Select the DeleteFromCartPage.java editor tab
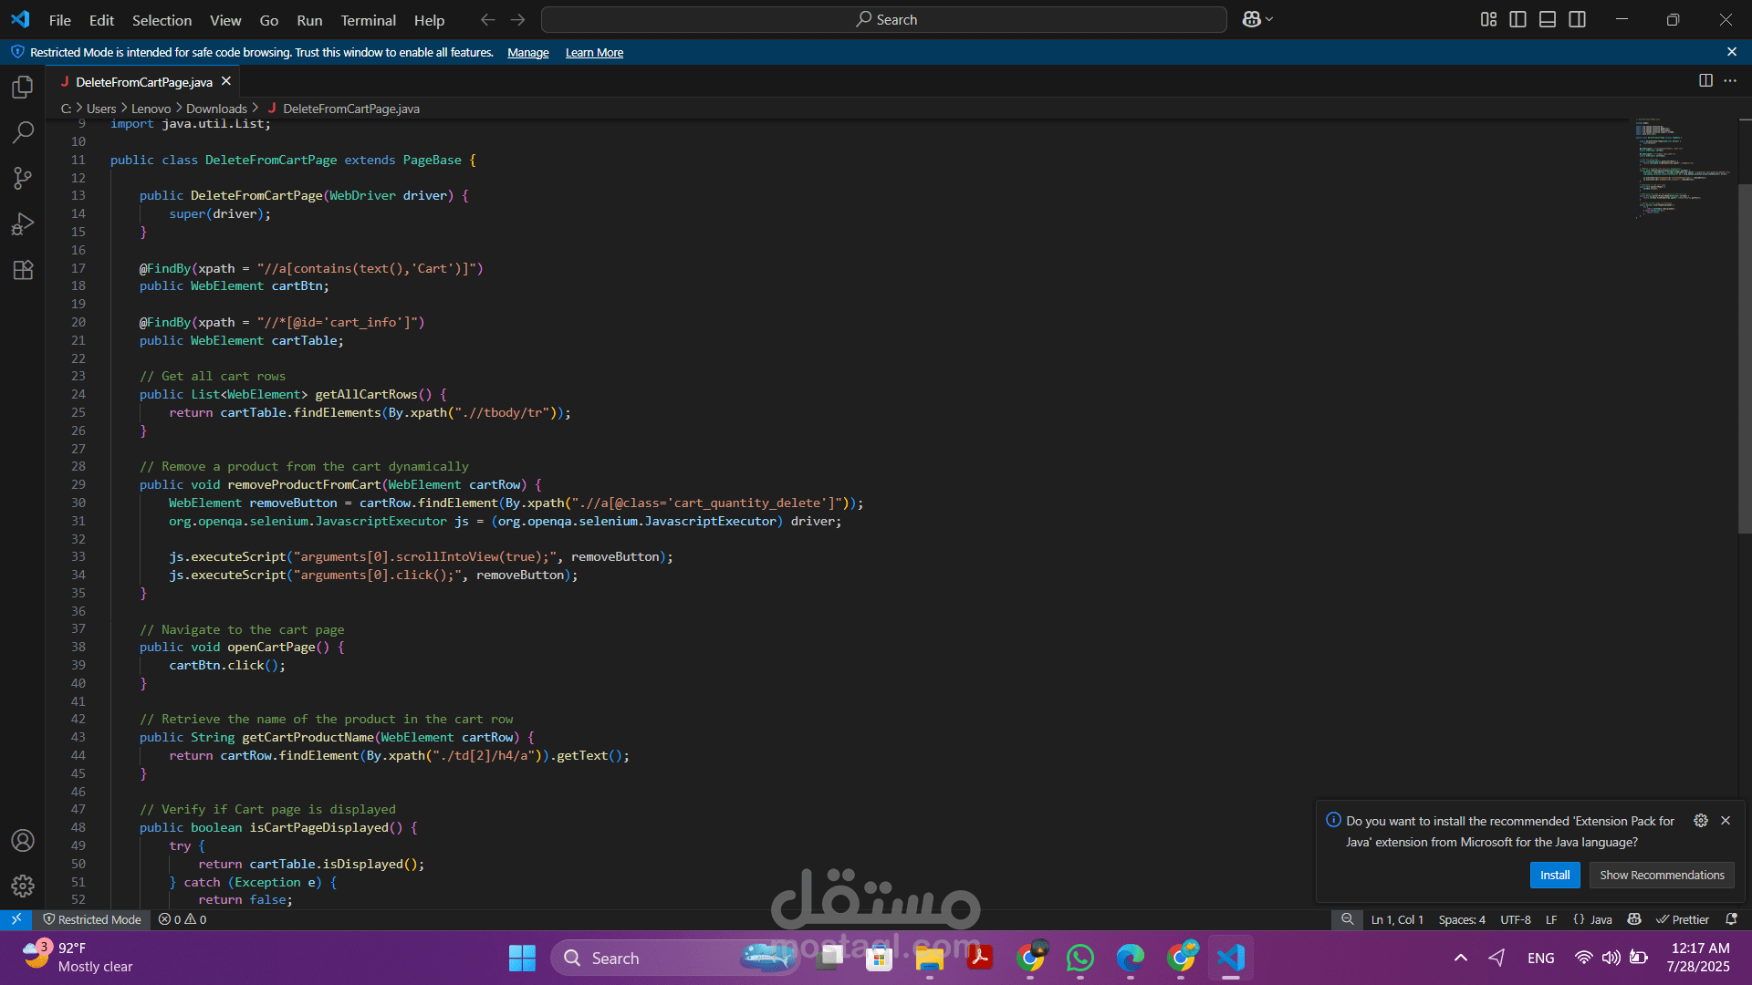This screenshot has width=1752, height=985. pyautogui.click(x=143, y=82)
